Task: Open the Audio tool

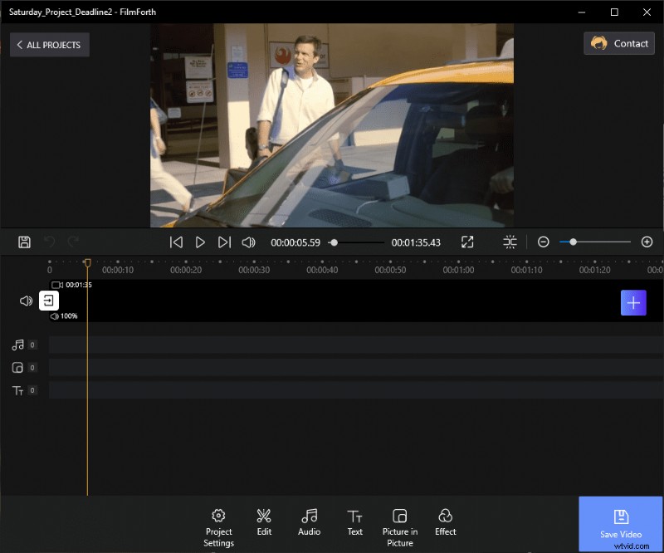Action: (309, 524)
